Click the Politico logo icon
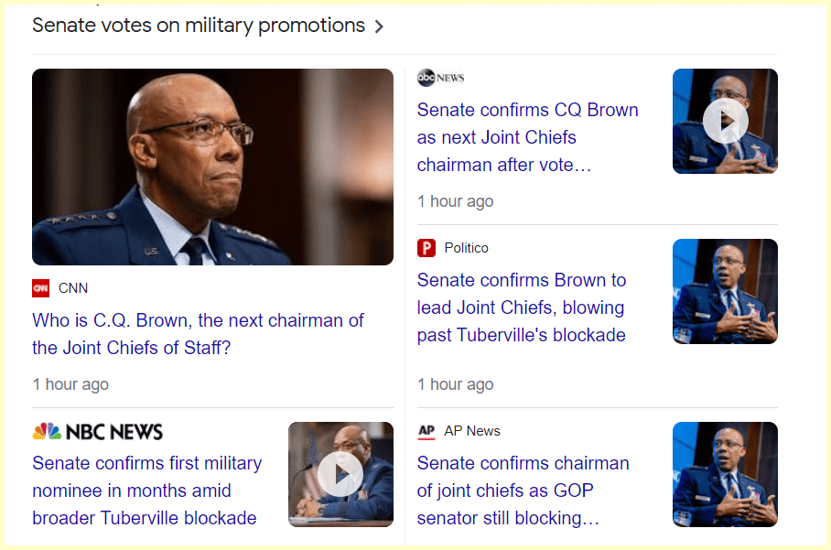This screenshot has height=550, width=831. point(426,248)
